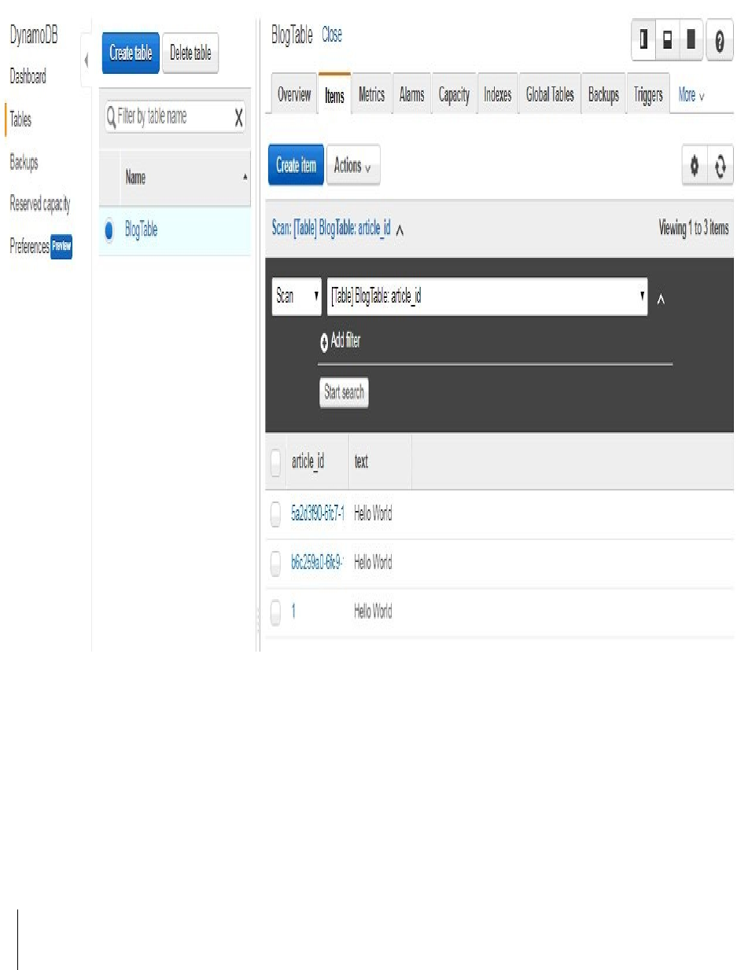This screenshot has width=737, height=970.
Task: Open table settings gear icon
Action: (x=695, y=166)
